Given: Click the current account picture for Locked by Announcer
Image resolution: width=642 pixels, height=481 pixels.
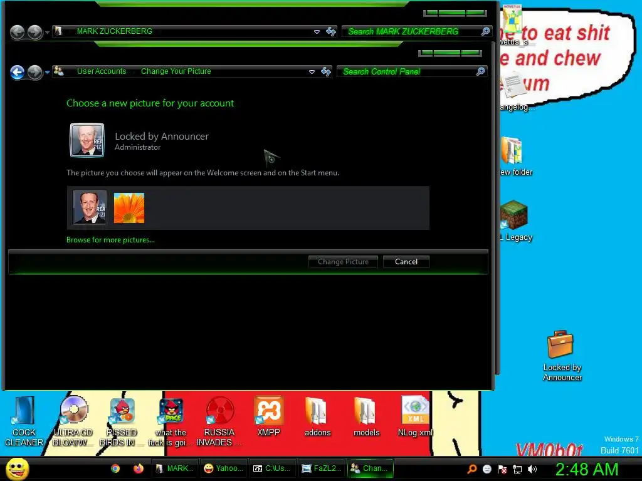Looking at the screenshot, I should click(87, 140).
